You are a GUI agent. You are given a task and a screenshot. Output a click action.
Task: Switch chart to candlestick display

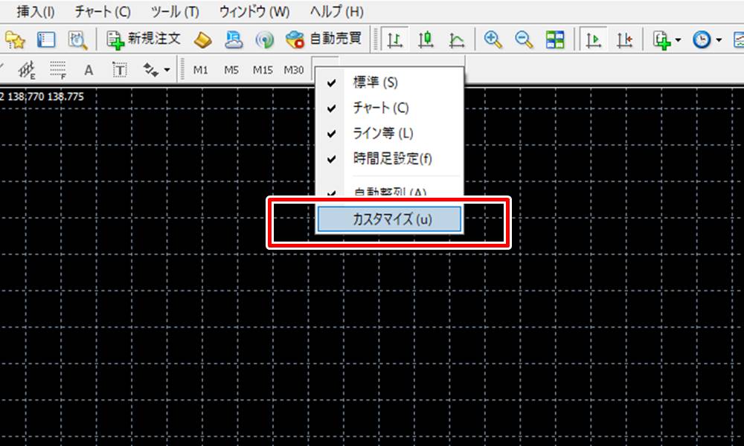click(x=426, y=39)
